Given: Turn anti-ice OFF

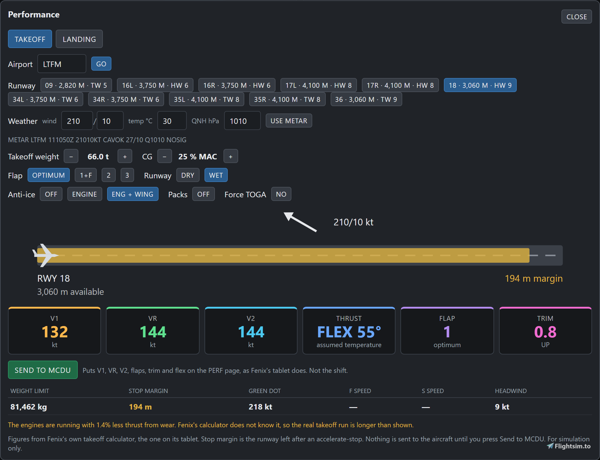Looking at the screenshot, I should point(51,194).
